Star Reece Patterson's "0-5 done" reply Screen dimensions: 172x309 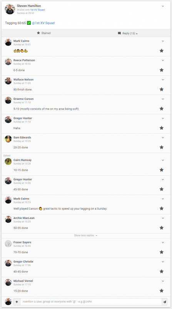[161, 70]
